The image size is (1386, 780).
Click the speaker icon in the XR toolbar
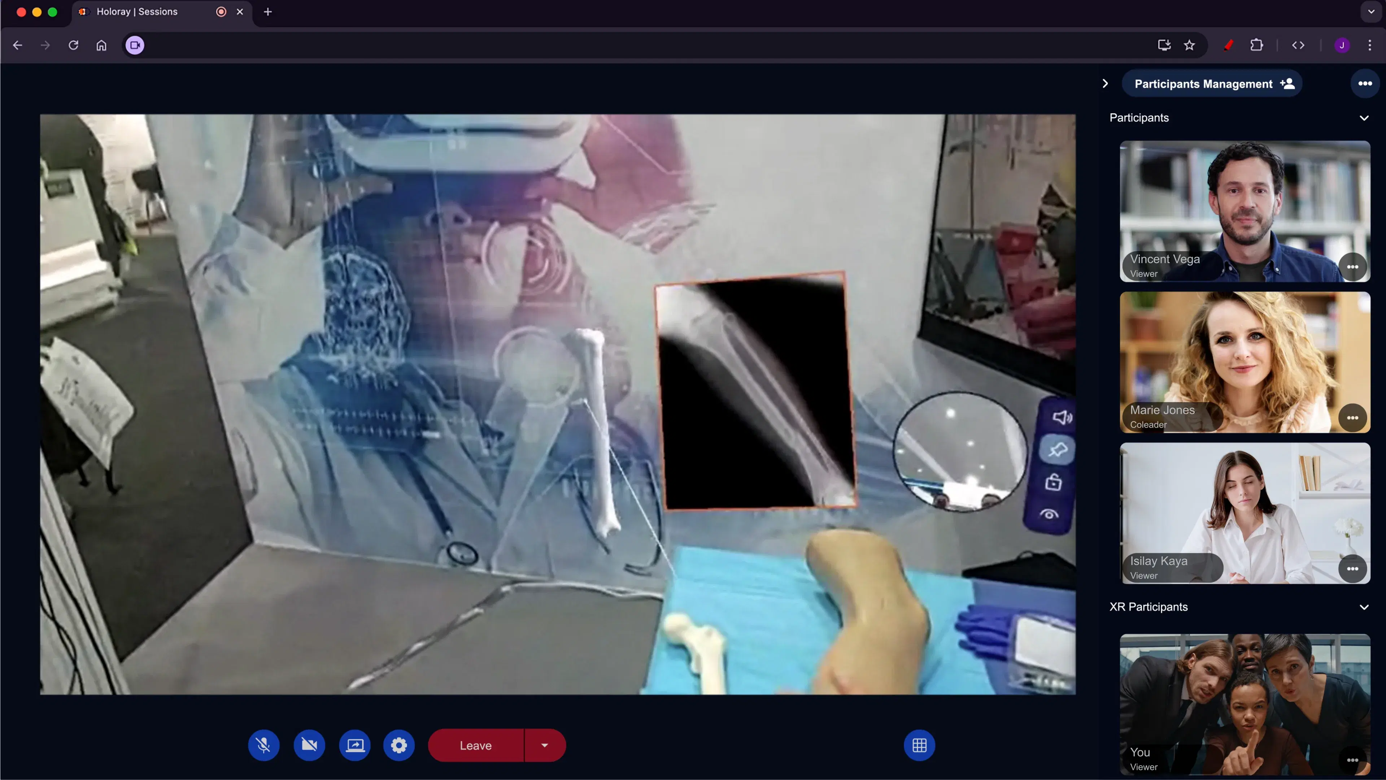[1062, 417]
